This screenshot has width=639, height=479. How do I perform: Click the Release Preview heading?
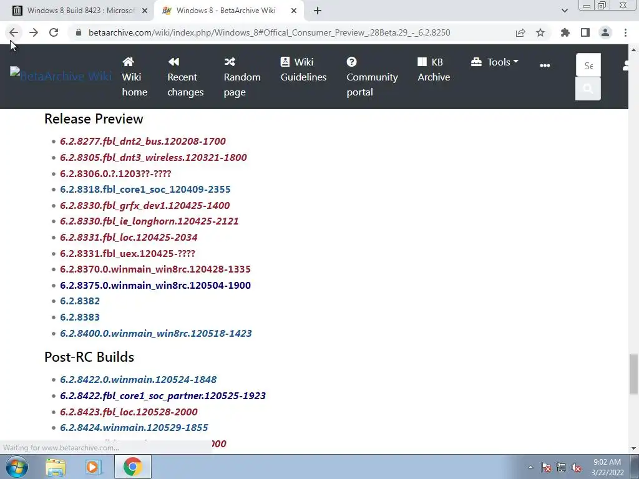click(94, 119)
